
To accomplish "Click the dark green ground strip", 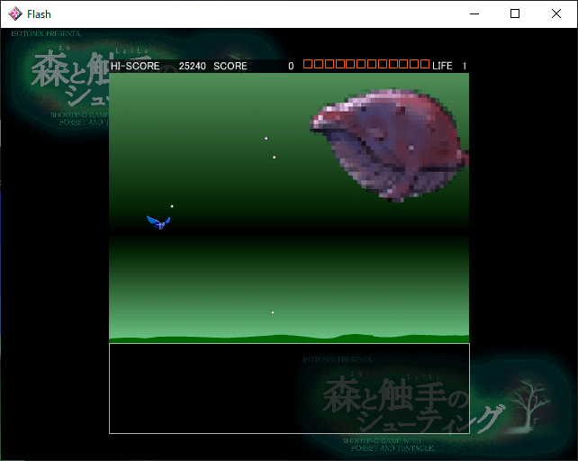I will coord(288,339).
